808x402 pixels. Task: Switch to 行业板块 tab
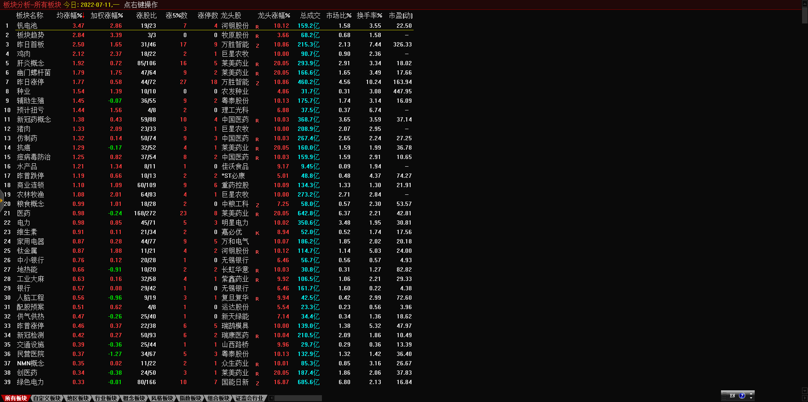106,398
